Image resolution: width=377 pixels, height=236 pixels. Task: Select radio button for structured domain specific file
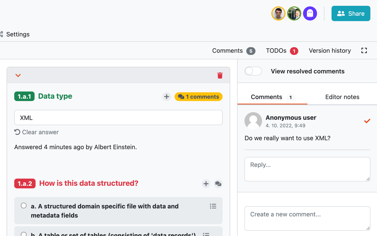[x=23, y=205]
